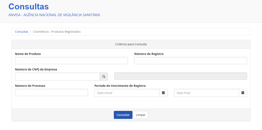Go to Consultas in the breadcrumb
262x130 pixels.
[x=21, y=32]
